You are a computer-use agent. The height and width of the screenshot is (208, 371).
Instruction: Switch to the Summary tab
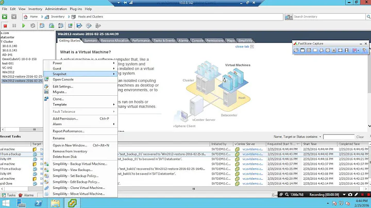[90, 41]
